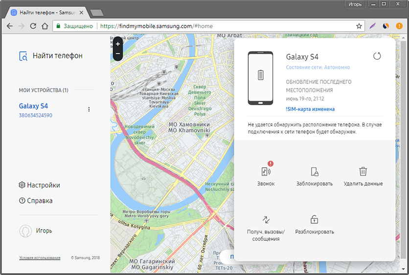
Task: Zoom out the map with minus button
Action: coord(118,54)
